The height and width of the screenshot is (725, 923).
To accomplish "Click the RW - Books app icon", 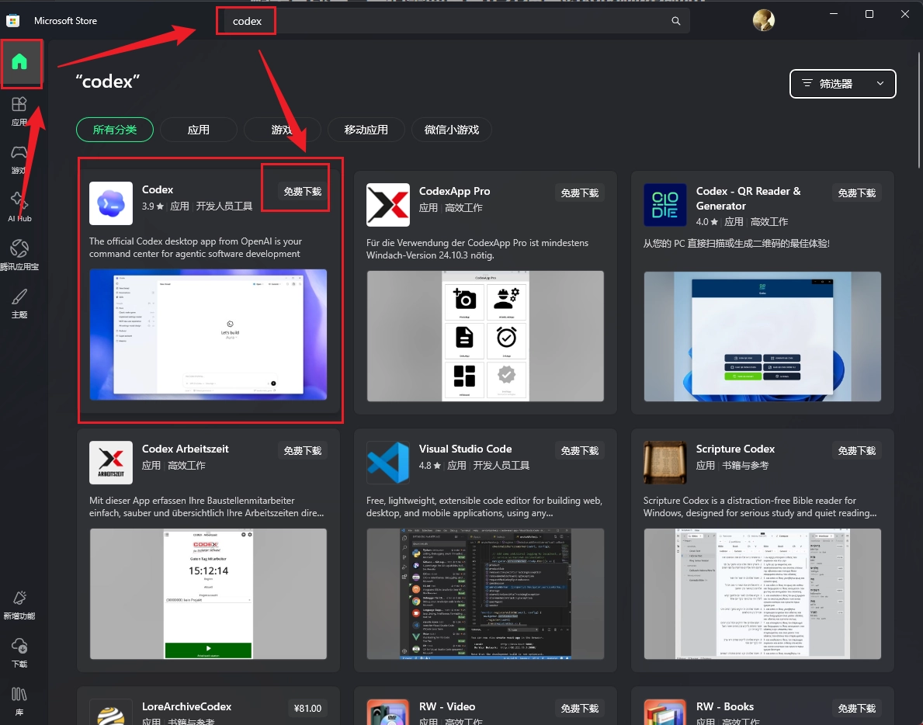I will click(665, 713).
